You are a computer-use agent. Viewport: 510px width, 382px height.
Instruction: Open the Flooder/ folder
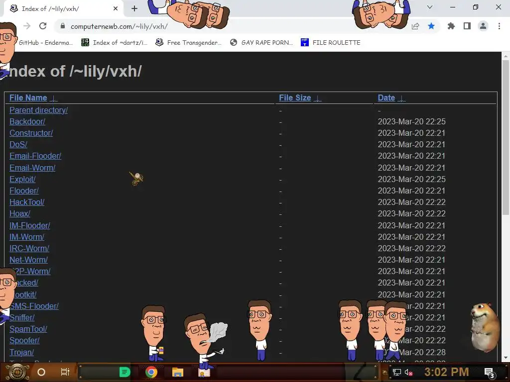tap(24, 191)
